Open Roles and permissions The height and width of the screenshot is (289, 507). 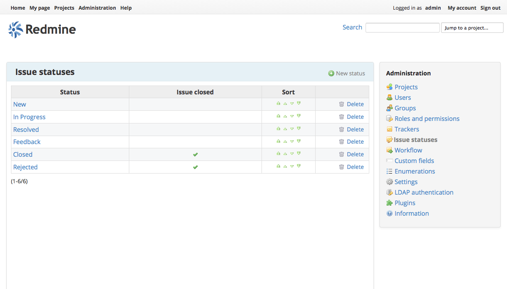[427, 118]
